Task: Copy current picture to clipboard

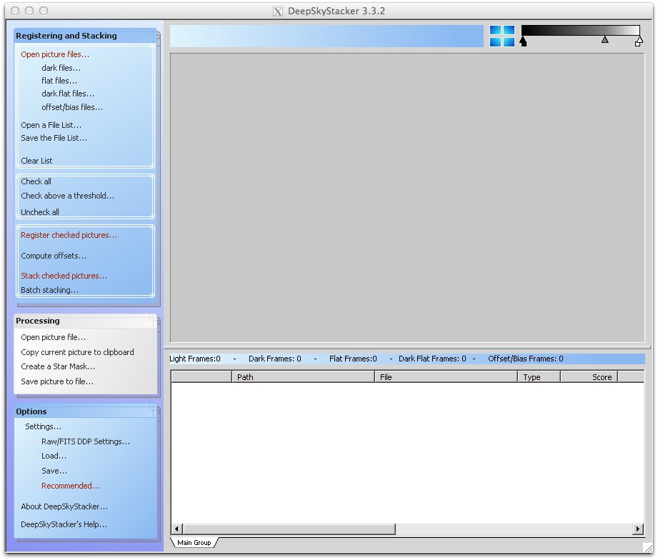Action: click(78, 352)
